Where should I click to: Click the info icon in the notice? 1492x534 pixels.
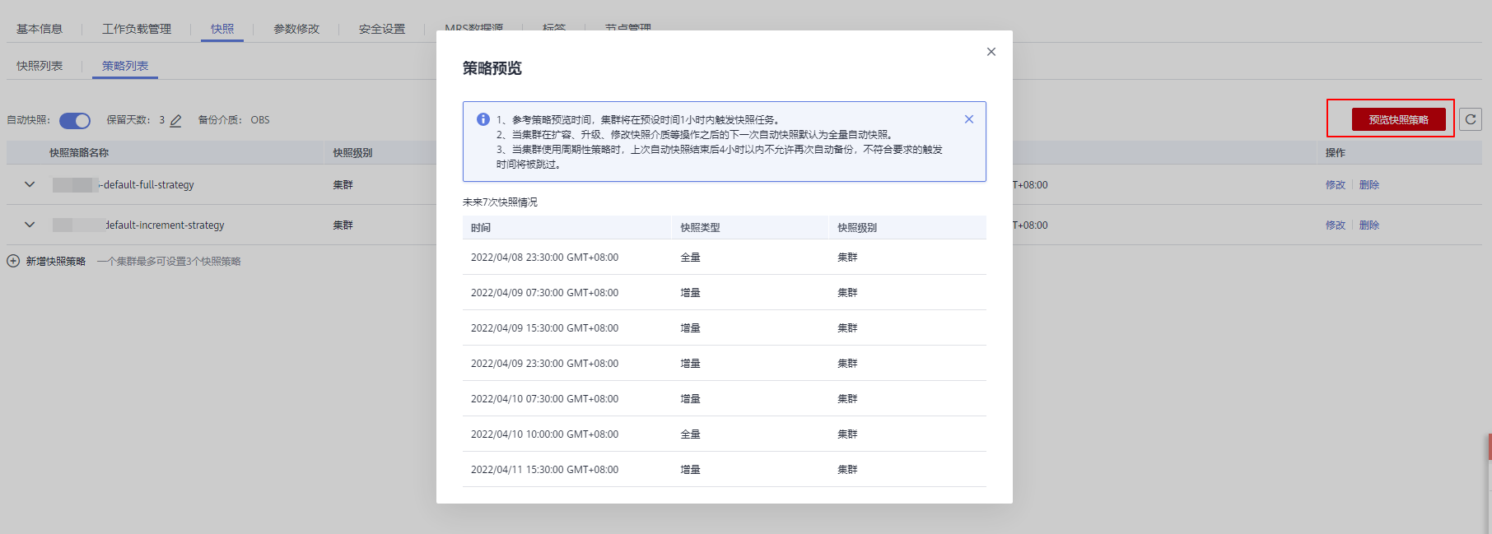(483, 119)
